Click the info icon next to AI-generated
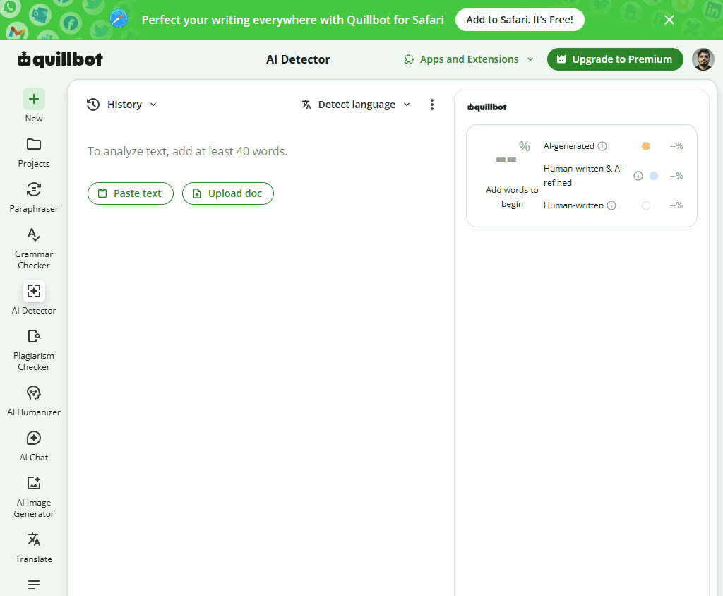 [x=602, y=146]
